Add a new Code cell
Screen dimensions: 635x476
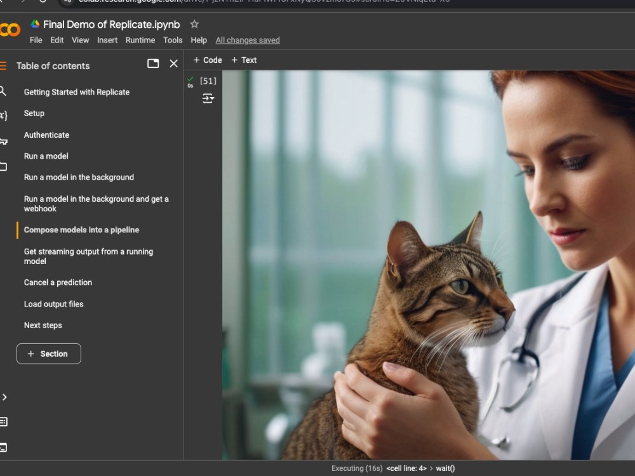coord(206,60)
